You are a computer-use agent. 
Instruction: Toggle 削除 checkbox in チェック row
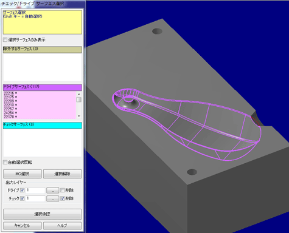63,198
